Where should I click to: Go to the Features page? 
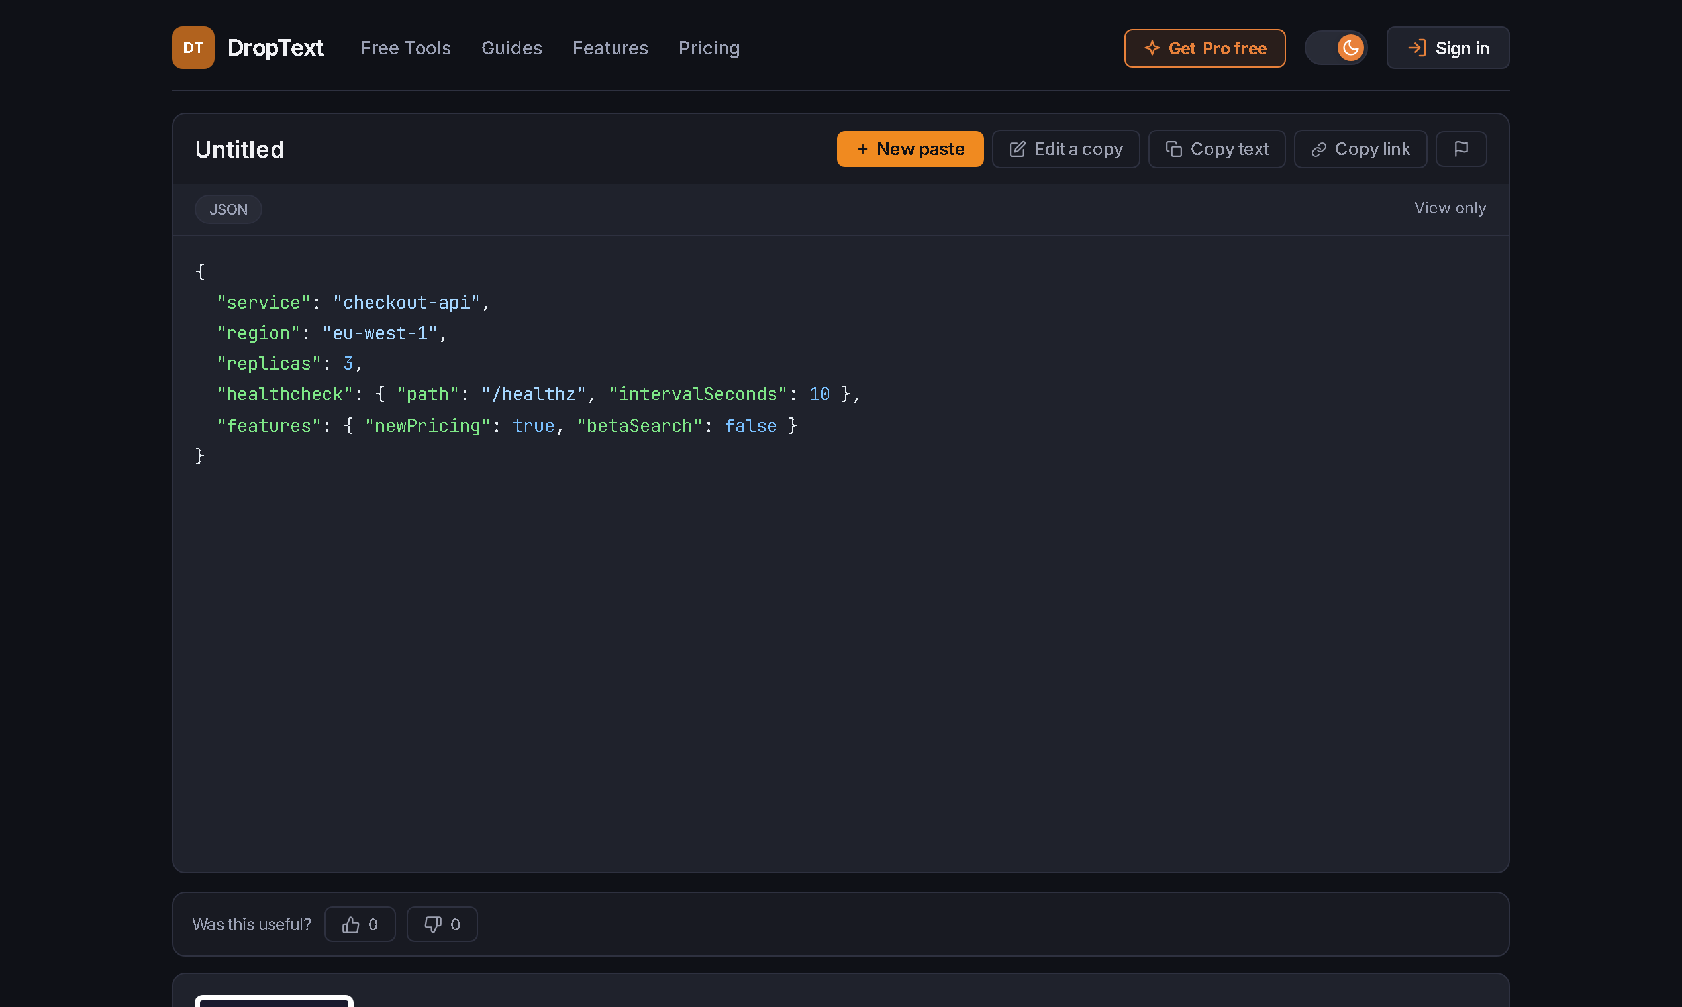(610, 48)
